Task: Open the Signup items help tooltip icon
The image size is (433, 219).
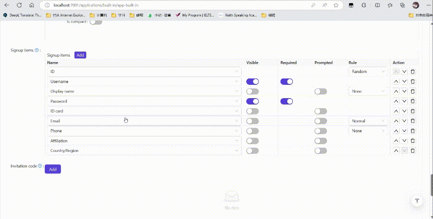Action: click(37, 50)
